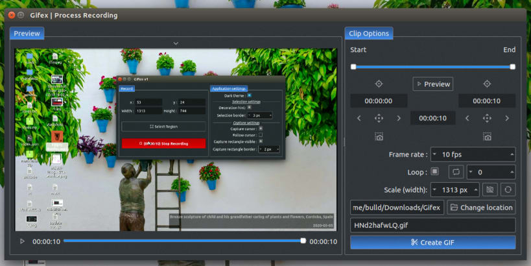Decrease the loop count value
The height and width of the screenshot is (266, 531).
click(471, 172)
